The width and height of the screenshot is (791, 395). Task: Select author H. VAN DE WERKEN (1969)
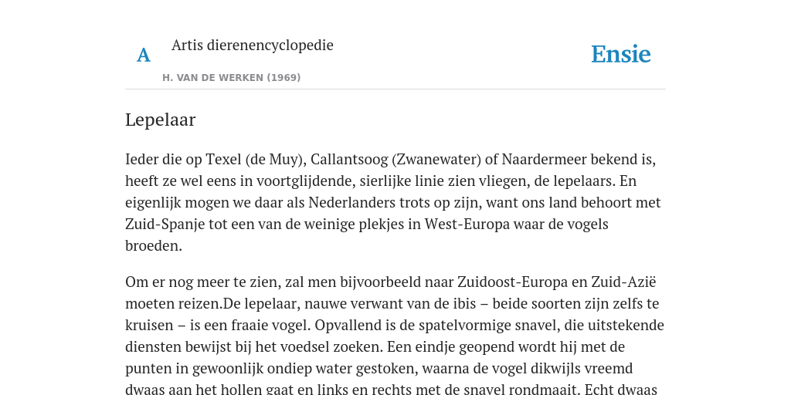point(232,78)
